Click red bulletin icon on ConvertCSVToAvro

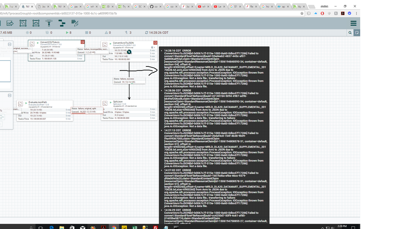[x=82, y=42]
